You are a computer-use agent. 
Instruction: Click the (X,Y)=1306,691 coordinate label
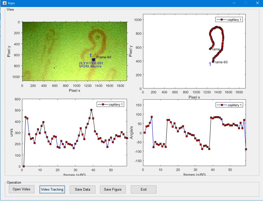tap(91, 63)
